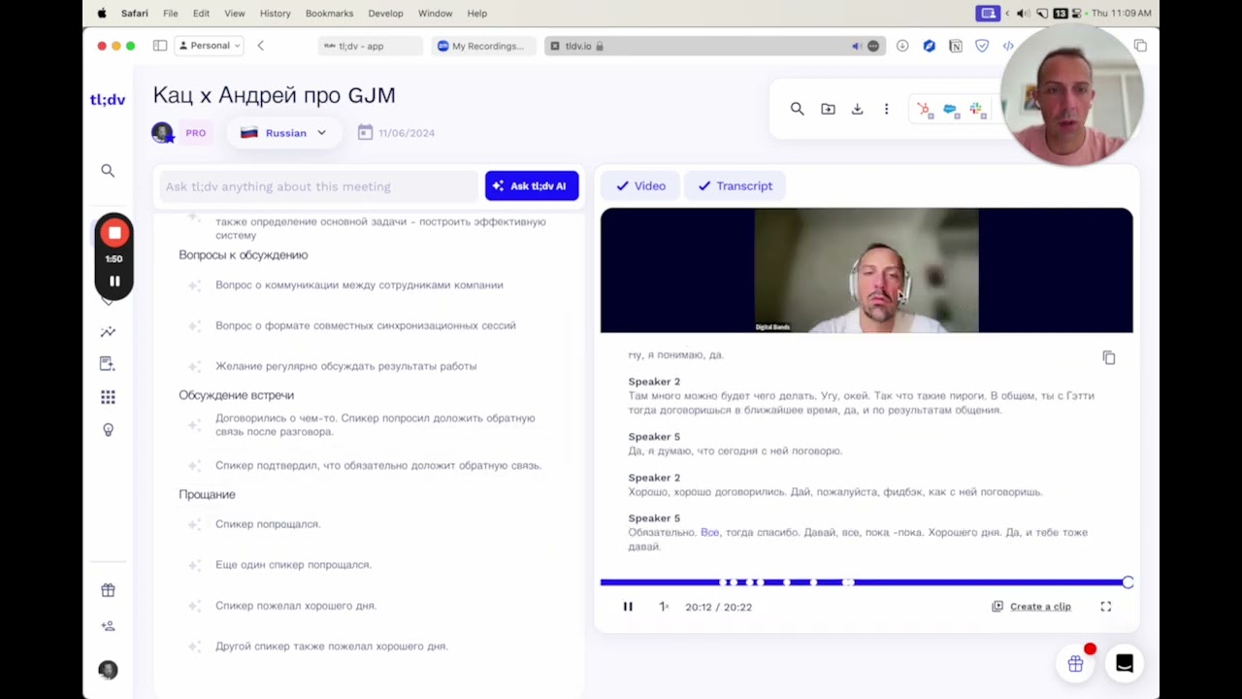This screenshot has width=1242, height=699.
Task: Open the Apple menu
Action: click(x=102, y=14)
